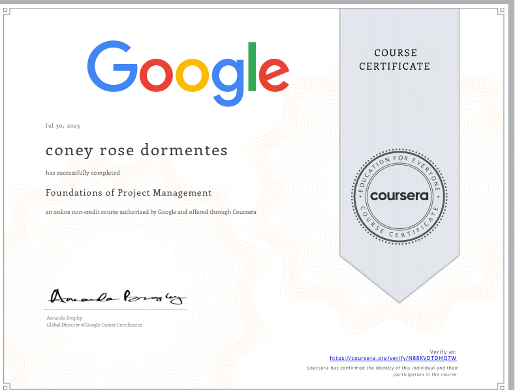Screen dimensions: 515x390
Task: Click the Coursera wordmark inside the seal
Action: click(399, 196)
